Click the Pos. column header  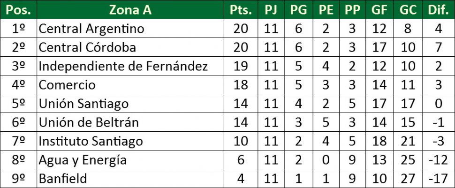tap(18, 10)
